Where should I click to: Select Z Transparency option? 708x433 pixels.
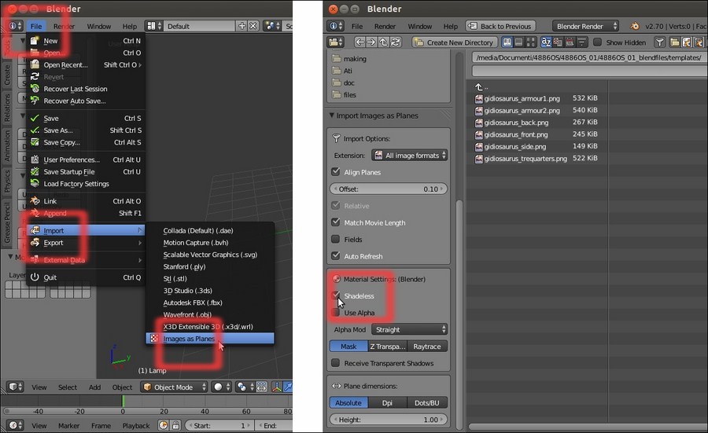[x=387, y=347]
